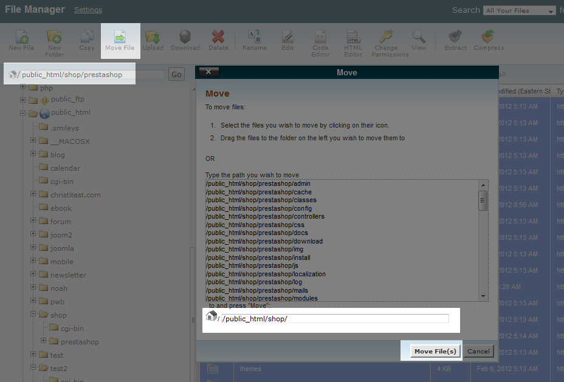Click Cancel in the Move dialog
The image size is (564, 382).
pos(478,351)
